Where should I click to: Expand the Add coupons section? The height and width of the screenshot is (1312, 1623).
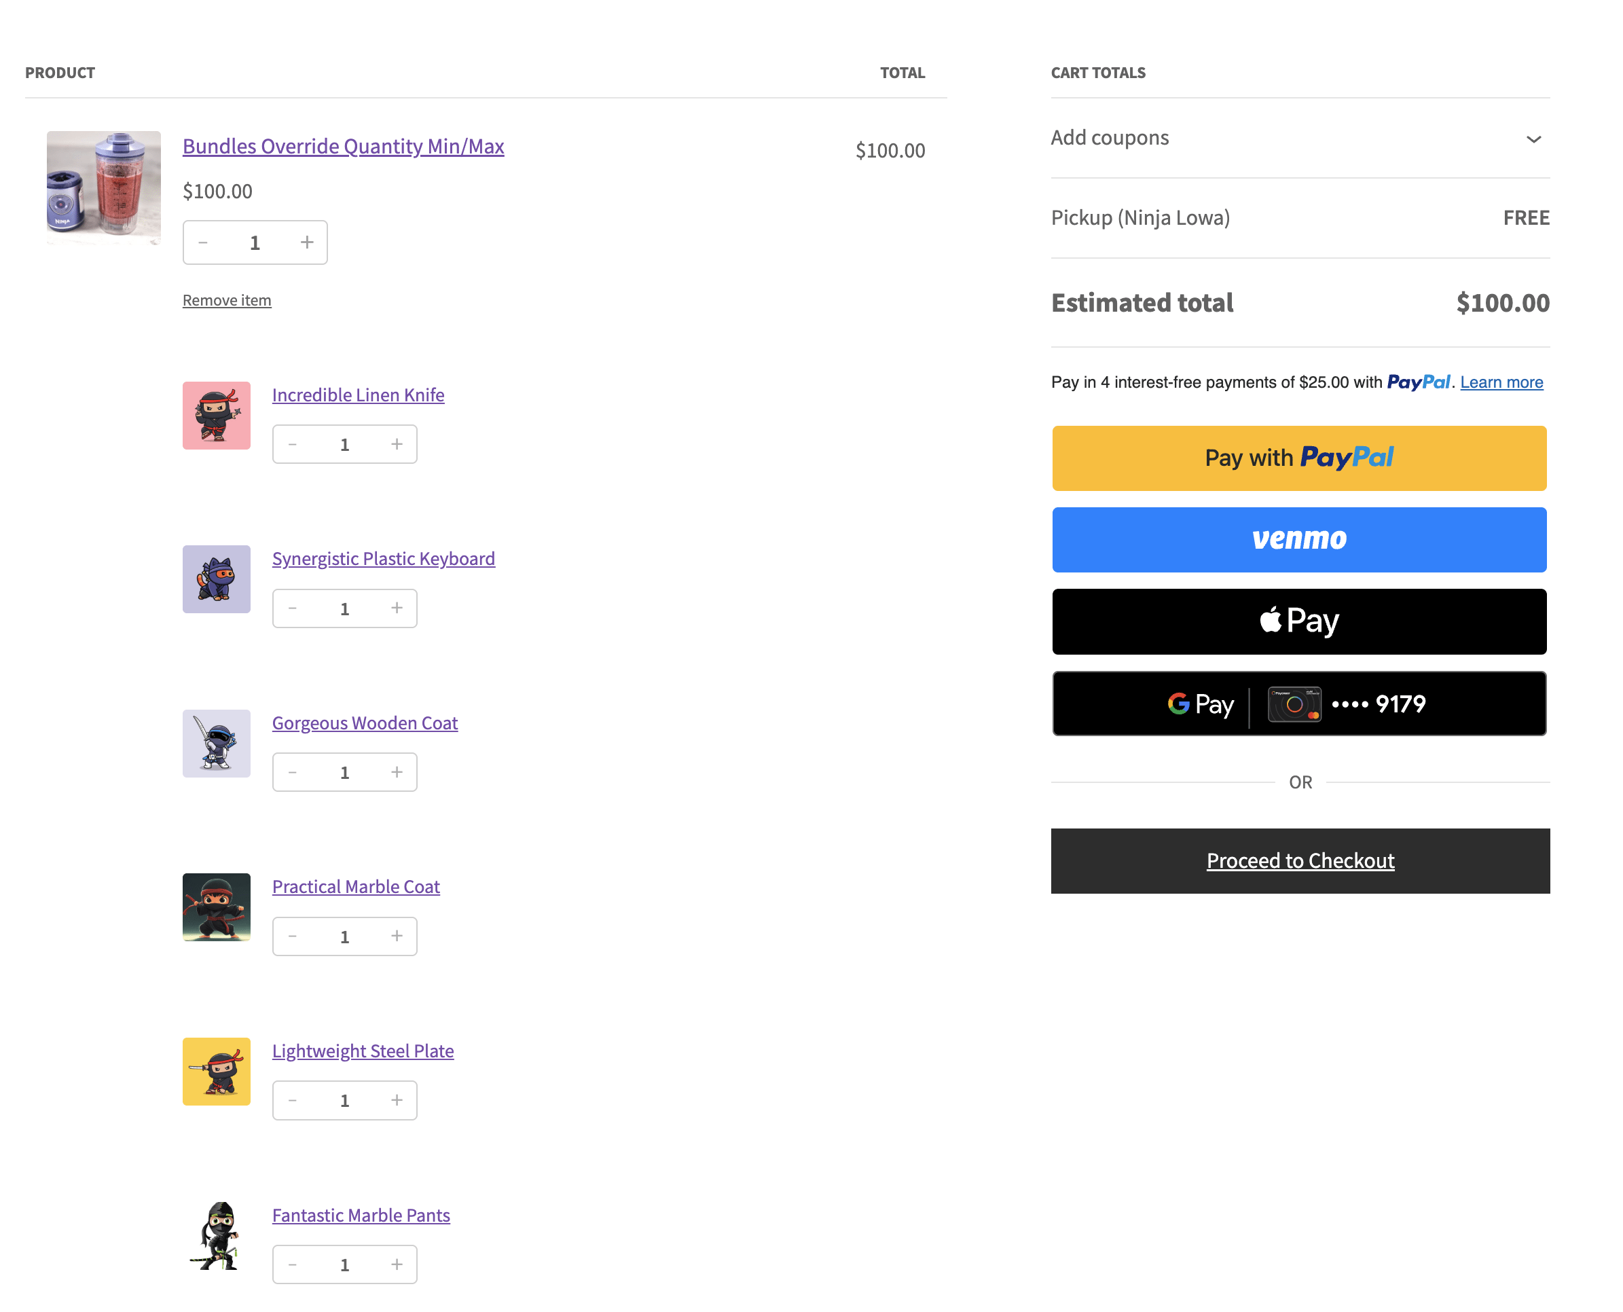click(x=1109, y=138)
